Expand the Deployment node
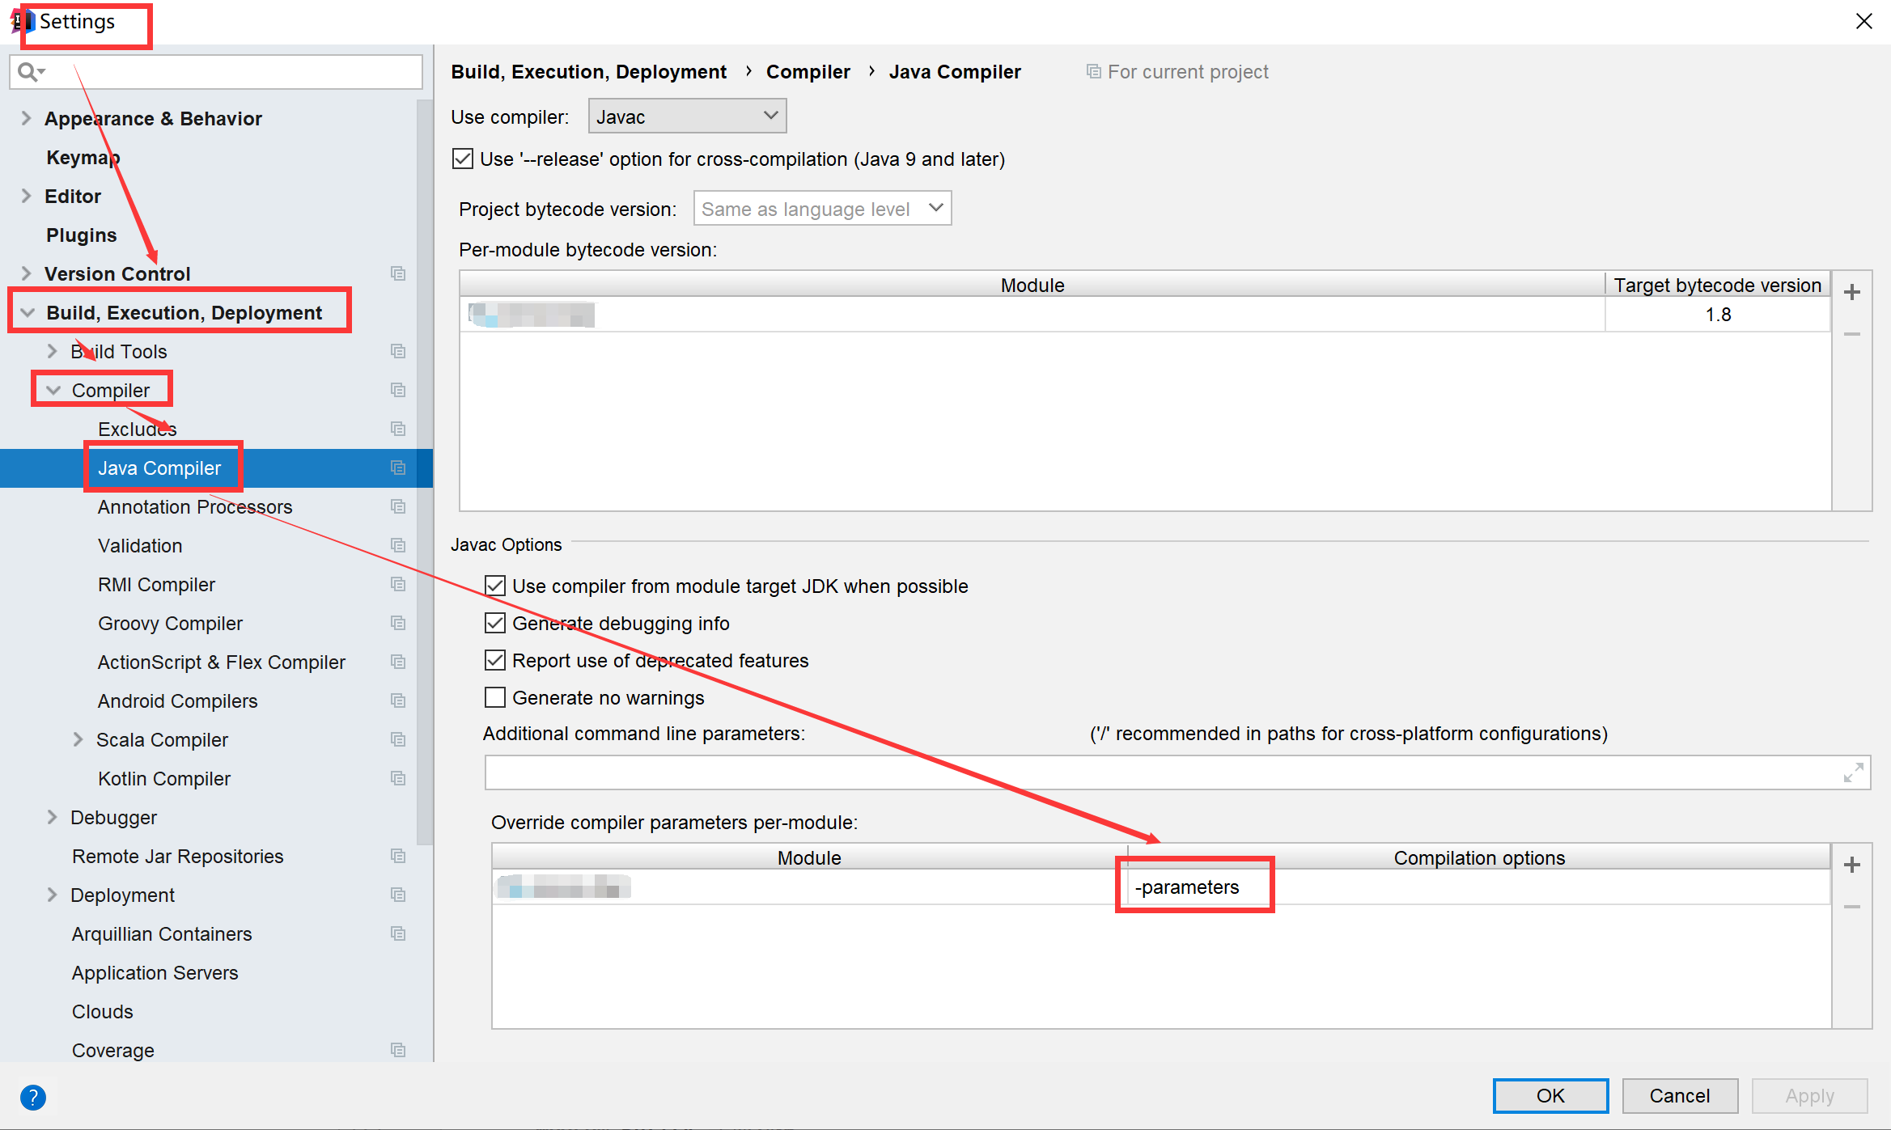The width and height of the screenshot is (1891, 1130). pyautogui.click(x=52, y=895)
